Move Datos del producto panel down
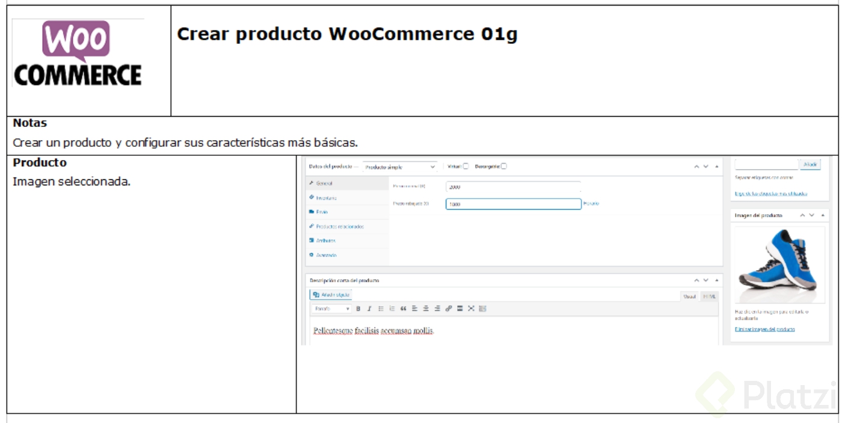This screenshot has width=845, height=423. (x=706, y=167)
